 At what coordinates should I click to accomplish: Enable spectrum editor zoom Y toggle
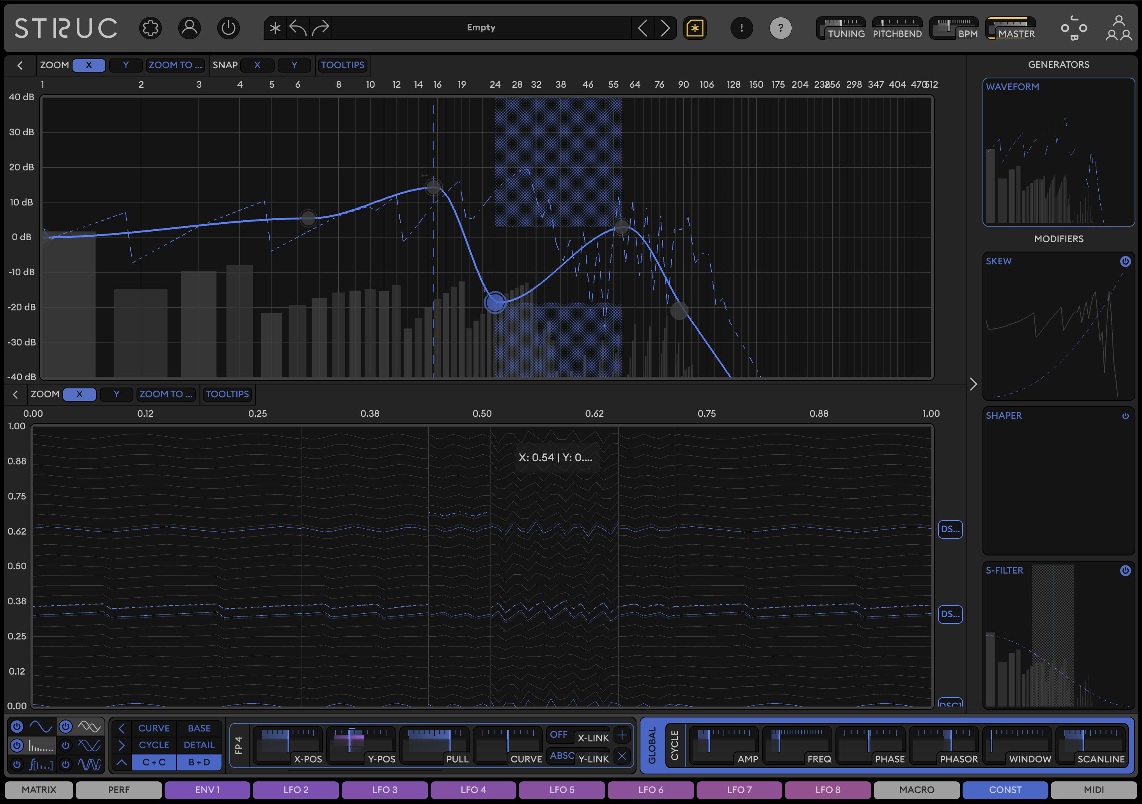(126, 65)
